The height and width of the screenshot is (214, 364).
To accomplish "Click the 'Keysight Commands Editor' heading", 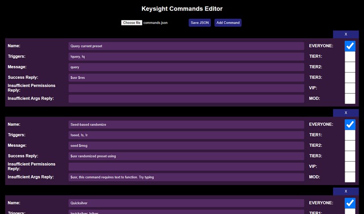I will tap(182, 9).
